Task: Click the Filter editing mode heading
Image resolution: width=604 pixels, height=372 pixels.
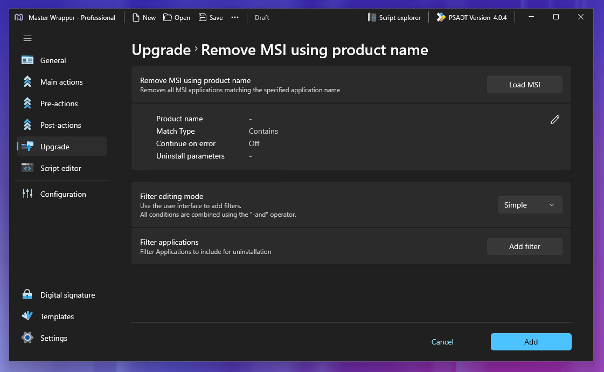Action: 171,196
